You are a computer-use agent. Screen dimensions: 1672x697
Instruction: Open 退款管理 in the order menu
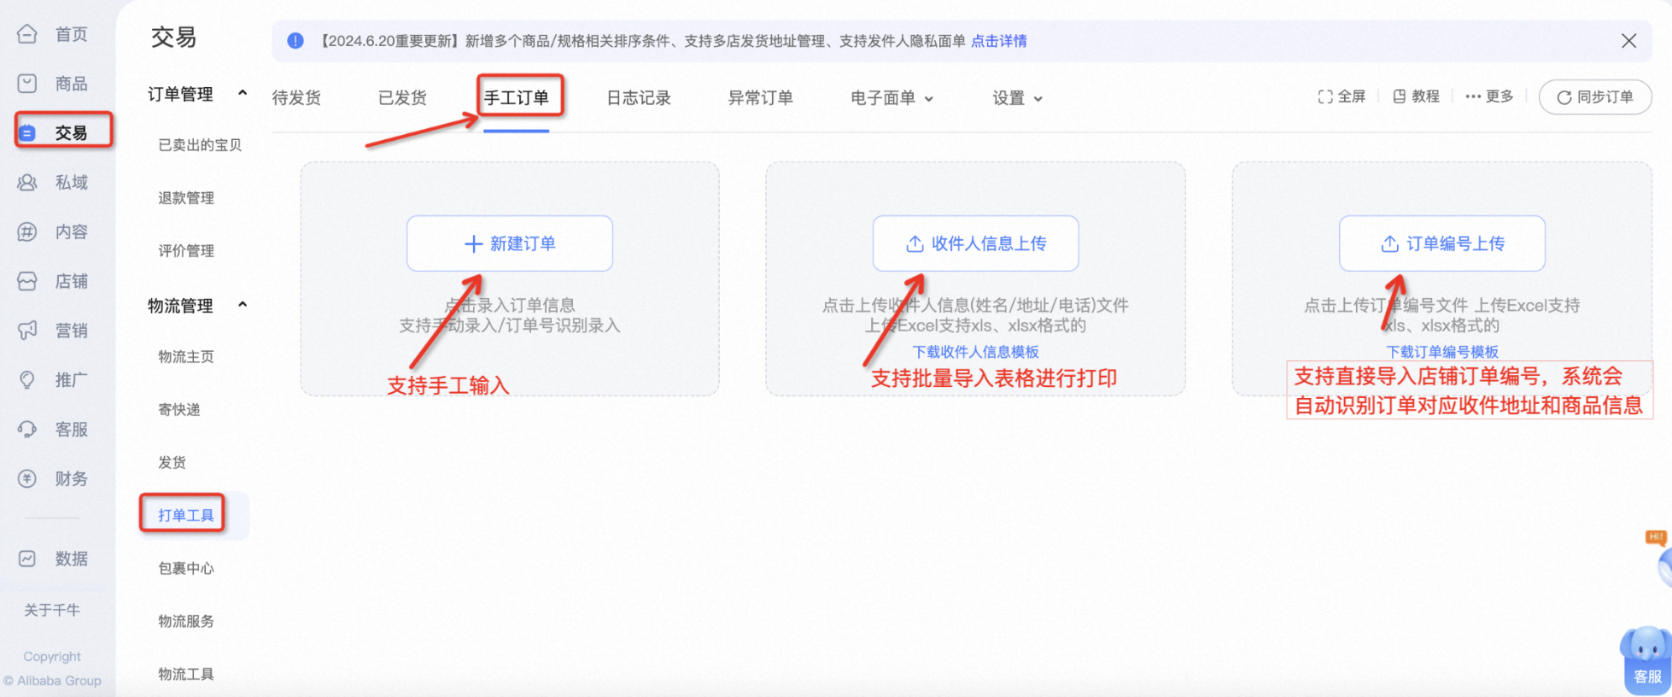click(186, 198)
